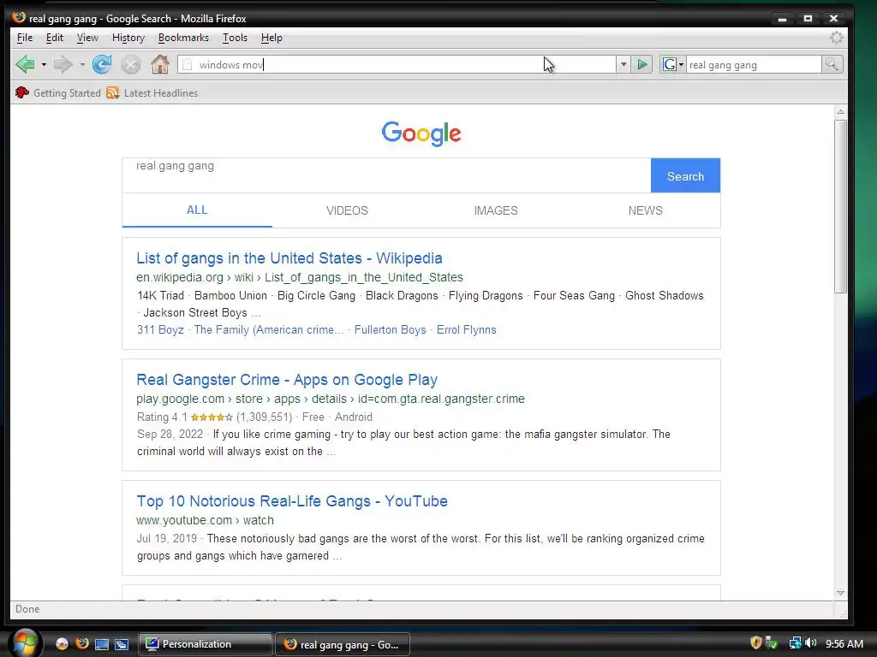Switch to Personalization taskbar window
The height and width of the screenshot is (657, 877).
coord(205,644)
